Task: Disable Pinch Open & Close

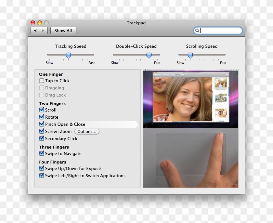Action: [41, 124]
